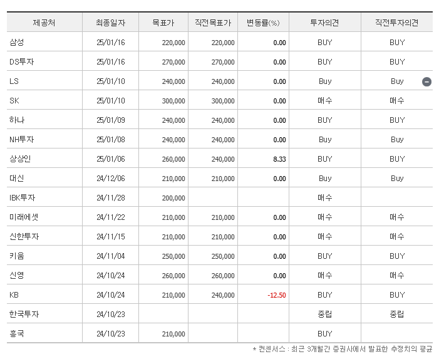434x354 pixels.
Task: Select the 제공처 column header
Action: (44, 23)
